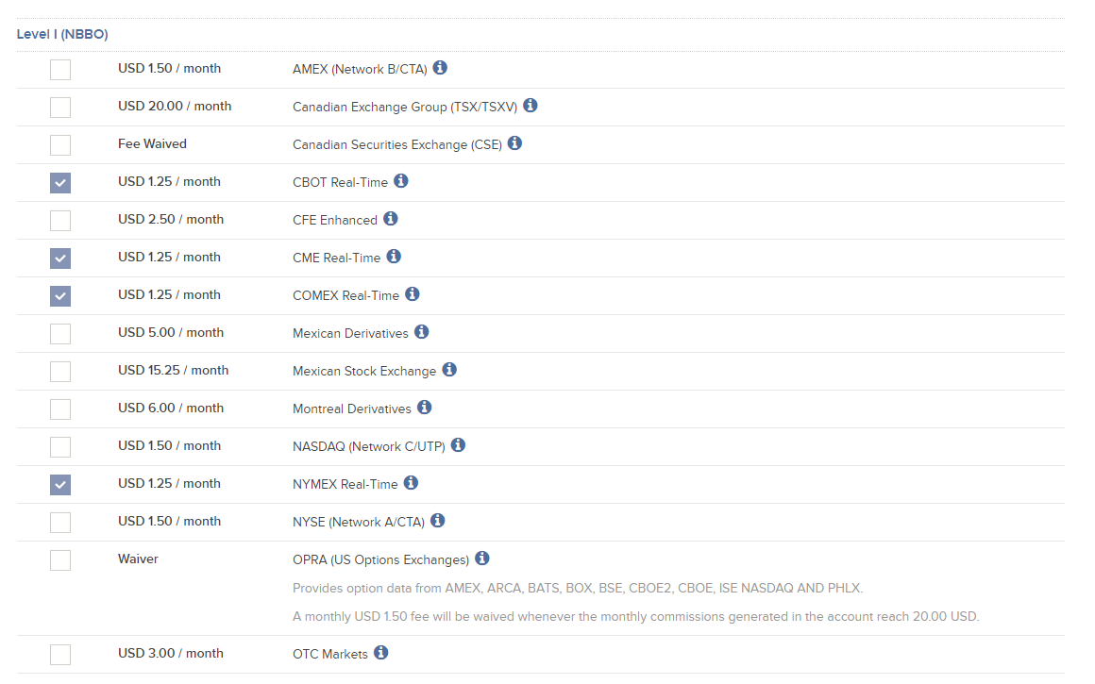This screenshot has width=1095, height=684.
Task: Enable the AMEX (Network B/CTA) subscription checkbox
Action: pos(60,70)
